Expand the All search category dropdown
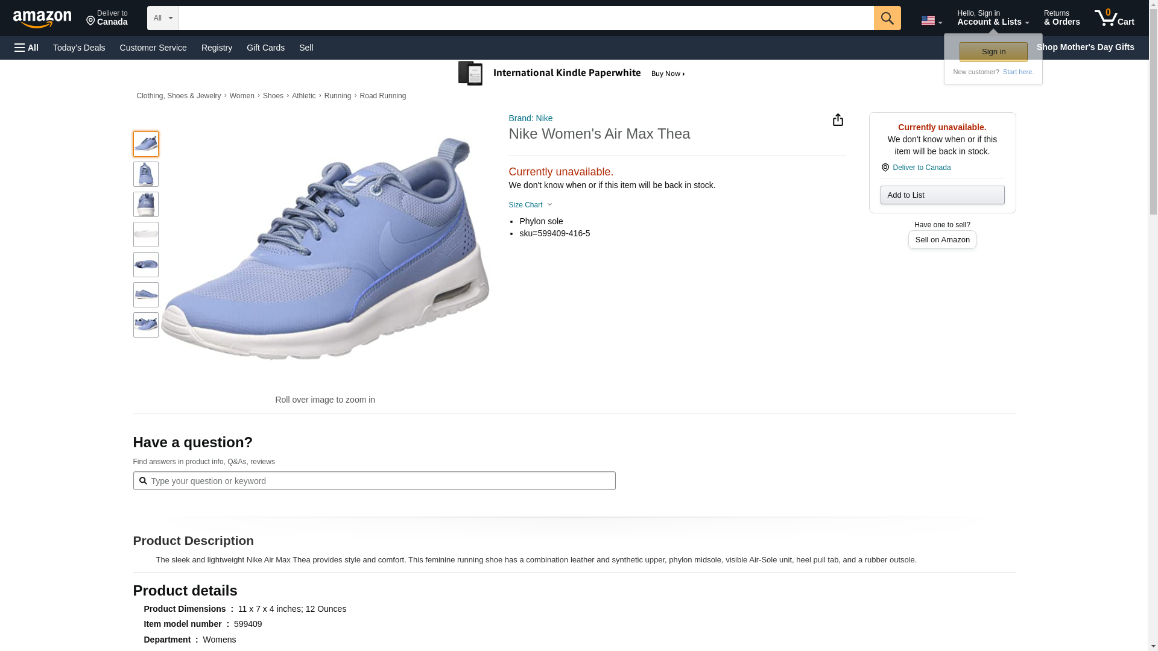This screenshot has height=651, width=1158. 163,18
